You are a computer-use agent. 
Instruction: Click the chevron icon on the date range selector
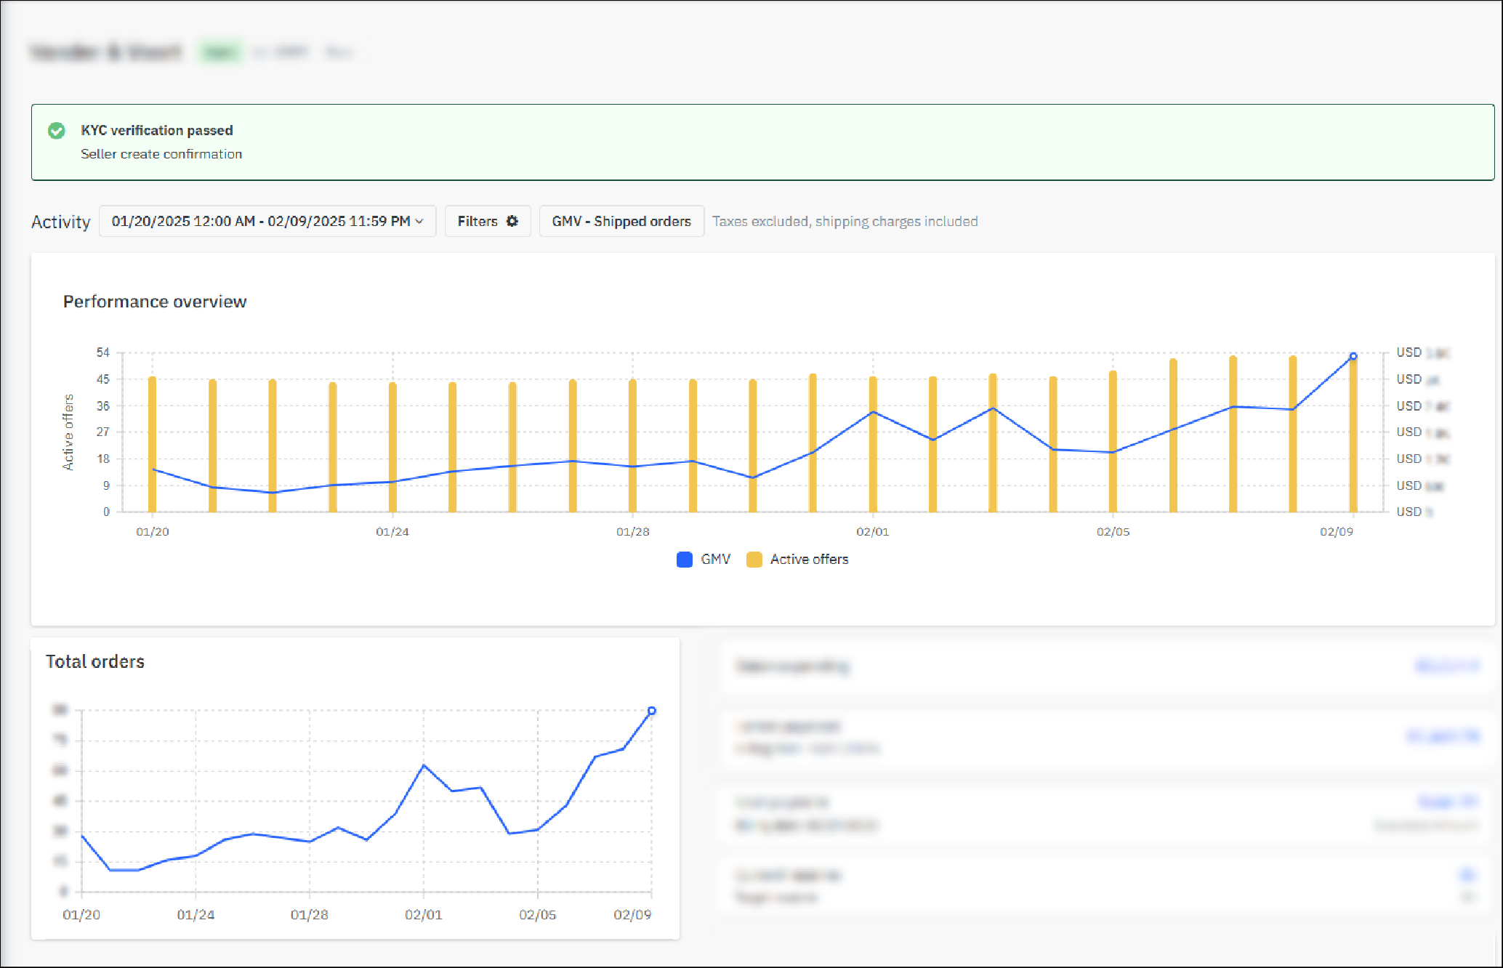pyautogui.click(x=418, y=222)
